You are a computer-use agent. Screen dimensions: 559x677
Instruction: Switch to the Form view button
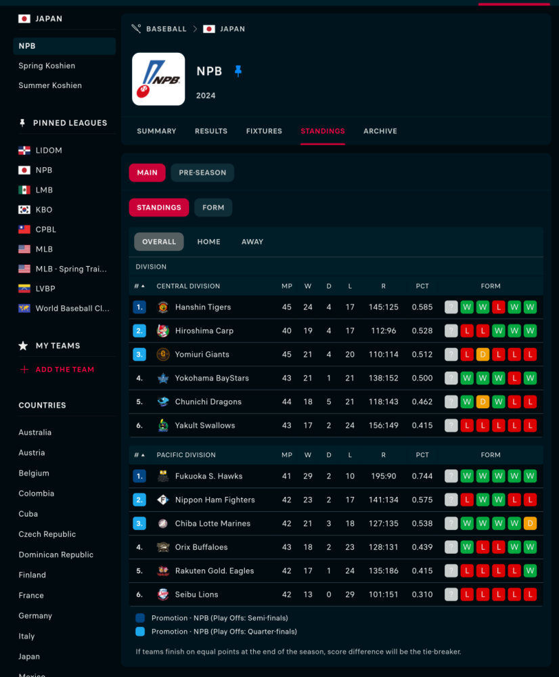[x=213, y=208]
